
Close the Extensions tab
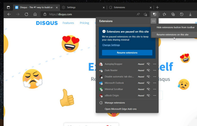(x=151, y=8)
